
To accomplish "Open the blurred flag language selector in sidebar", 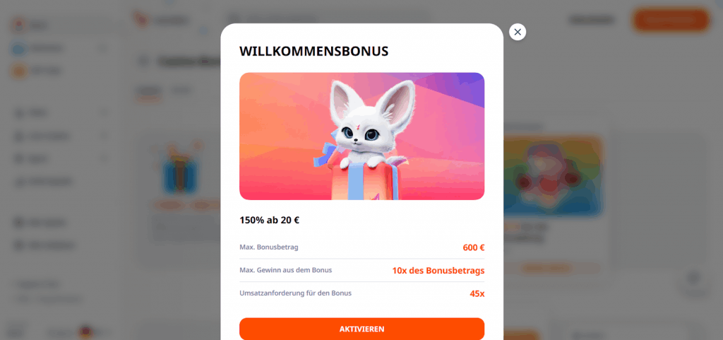I will 86,332.
